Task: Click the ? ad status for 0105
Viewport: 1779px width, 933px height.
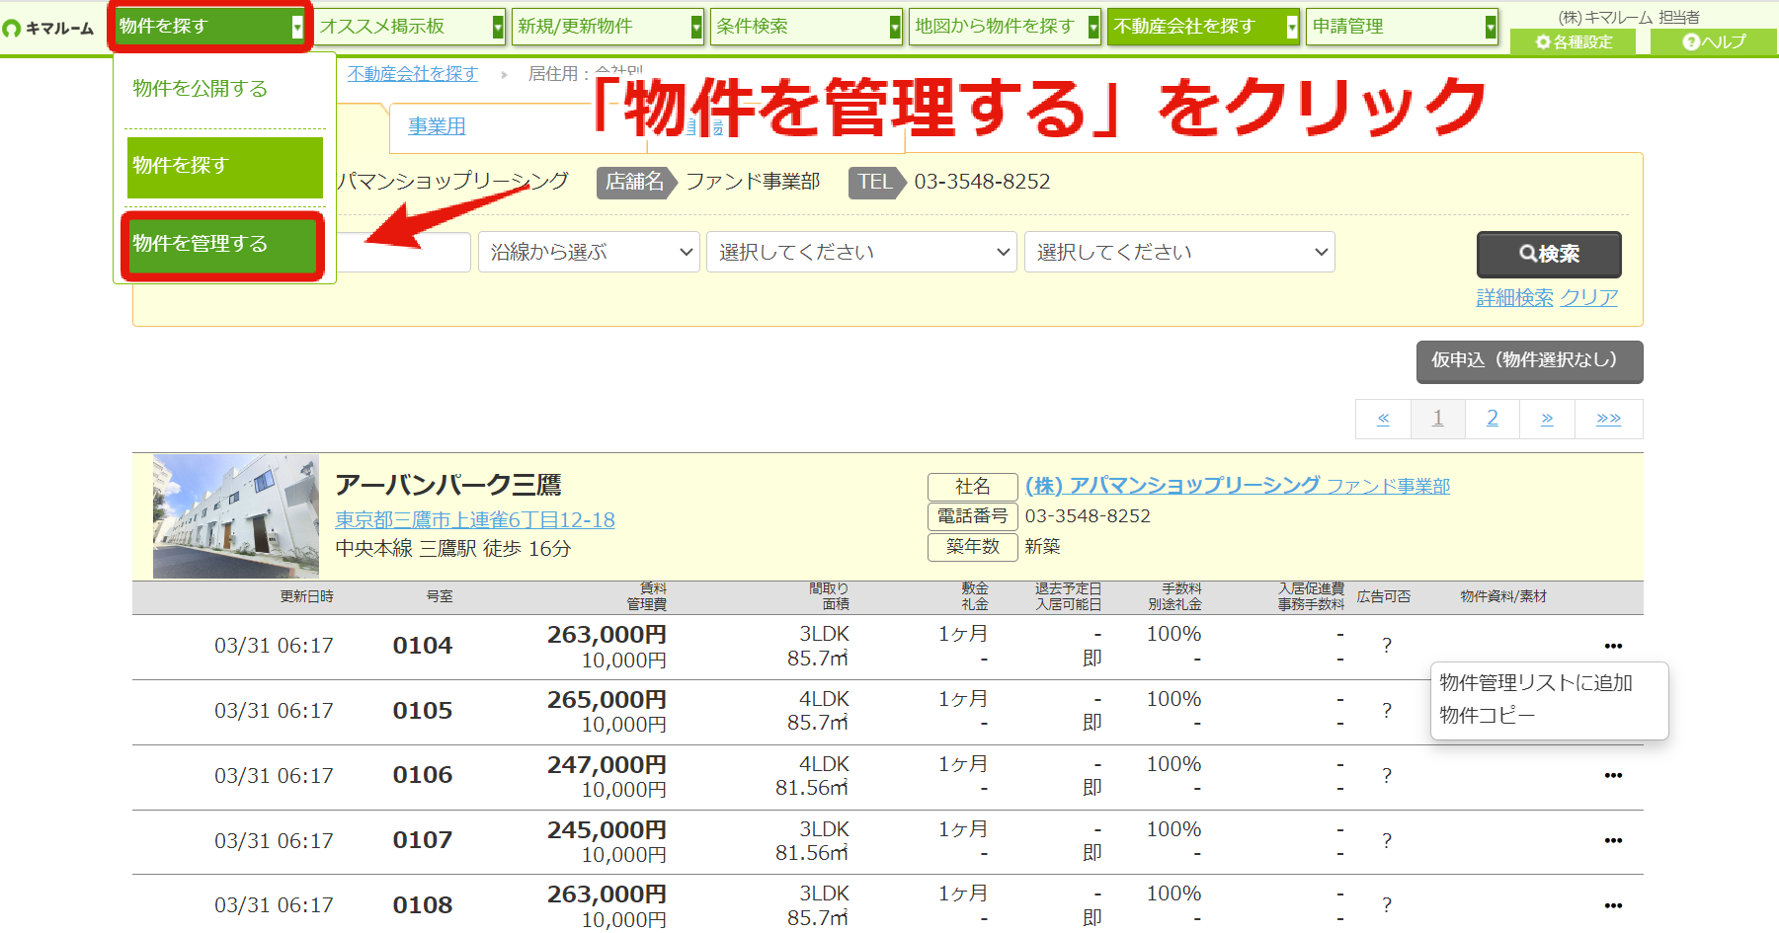Action: coord(1387,711)
